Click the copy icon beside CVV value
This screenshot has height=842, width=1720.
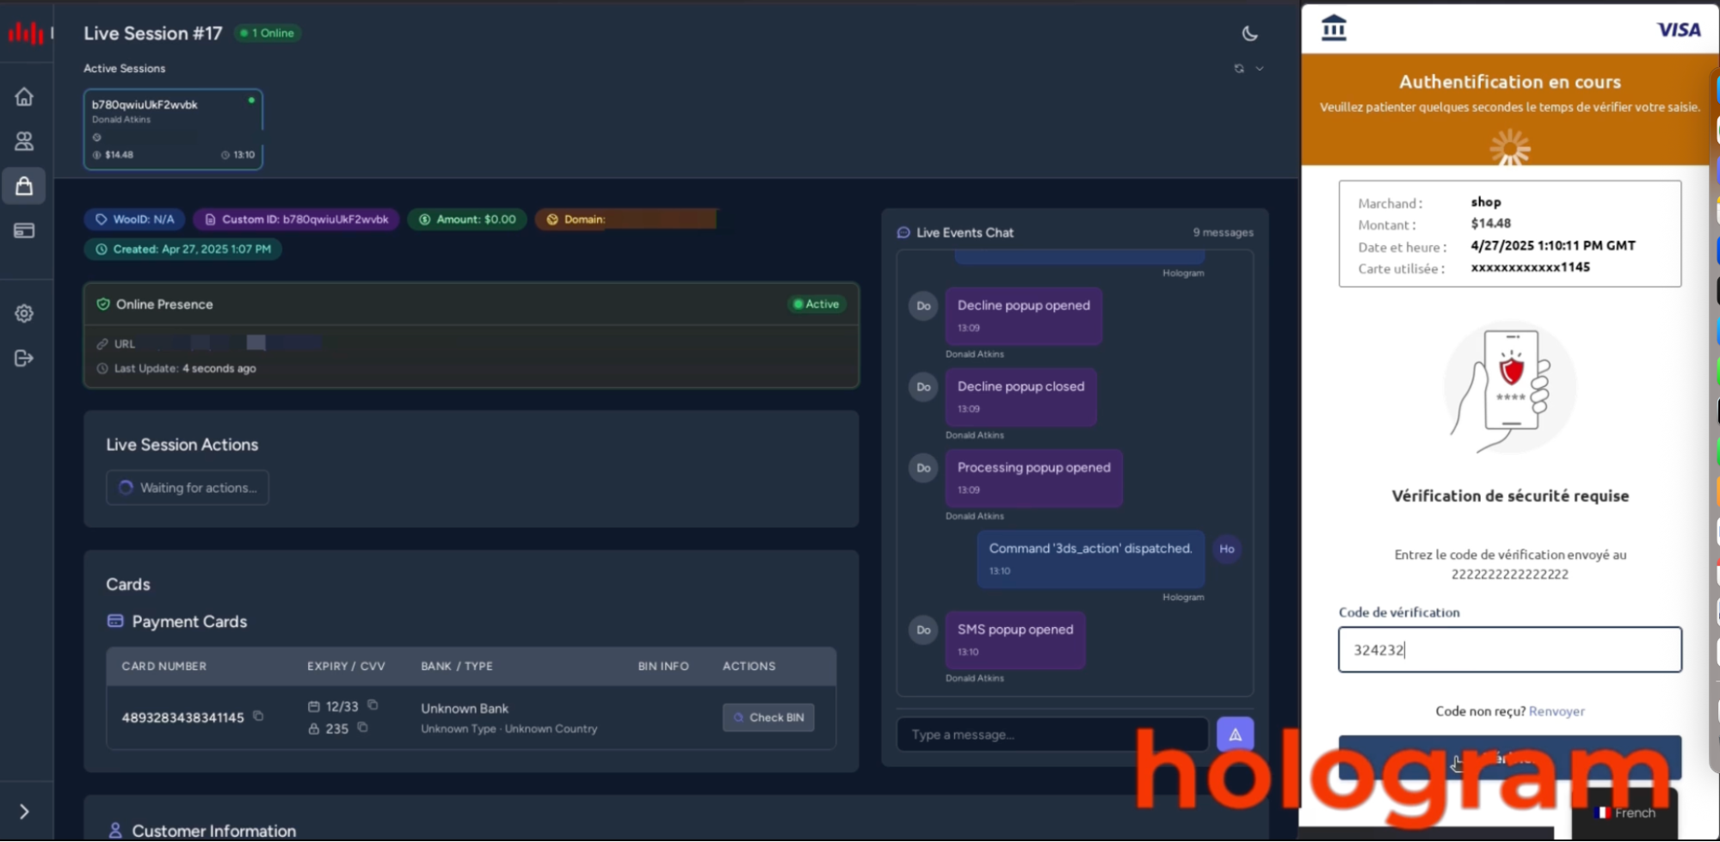[x=362, y=727]
